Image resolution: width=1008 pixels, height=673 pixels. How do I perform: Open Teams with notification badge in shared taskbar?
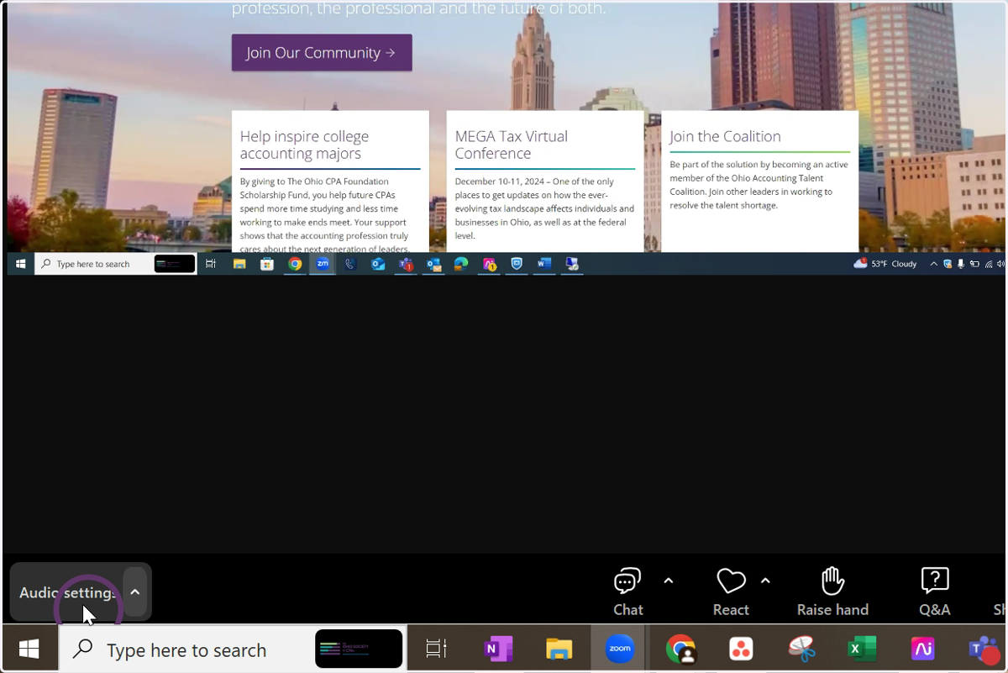406,264
